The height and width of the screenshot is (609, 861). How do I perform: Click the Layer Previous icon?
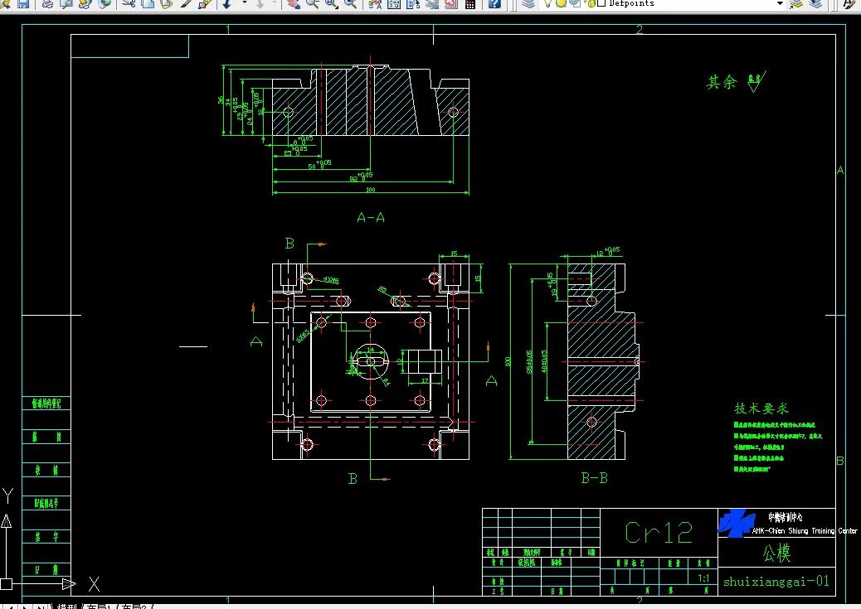pos(815,4)
